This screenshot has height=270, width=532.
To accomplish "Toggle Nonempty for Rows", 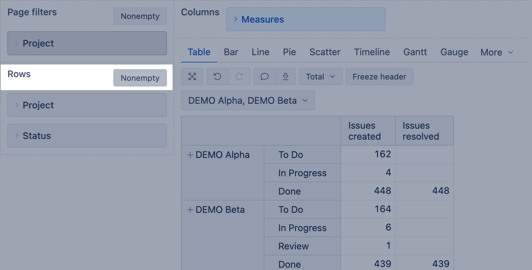I will point(140,78).
